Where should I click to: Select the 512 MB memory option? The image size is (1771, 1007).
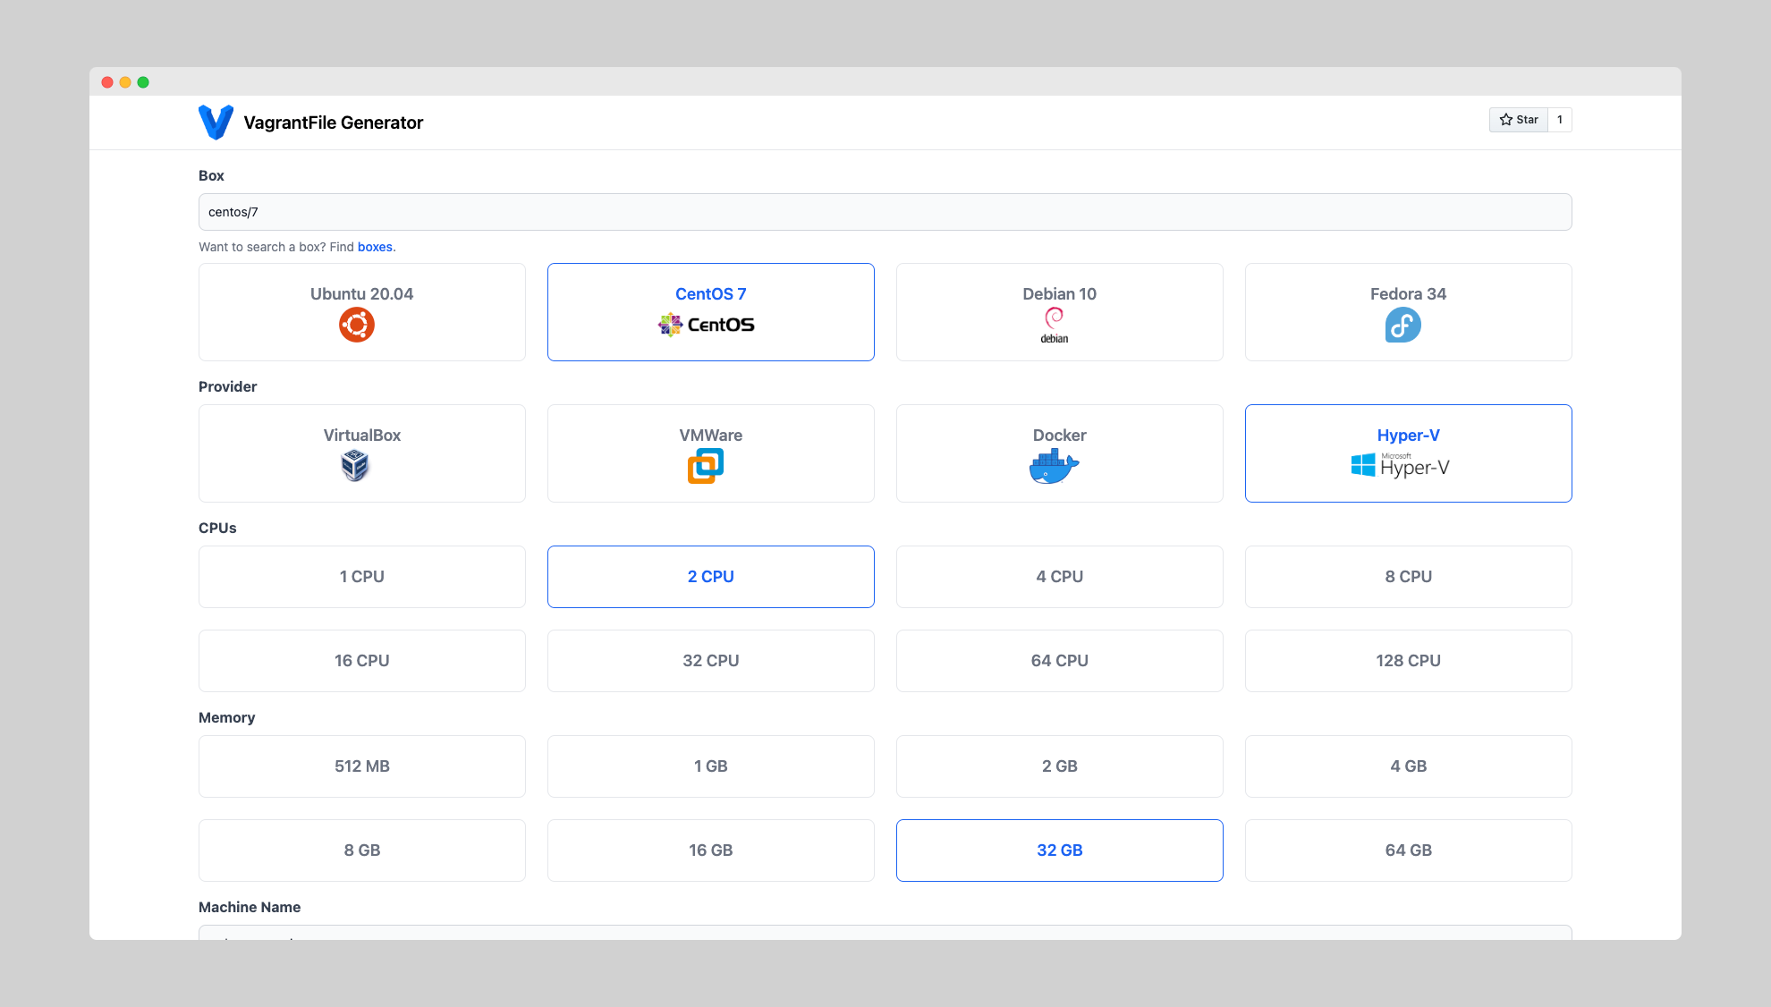click(x=361, y=766)
